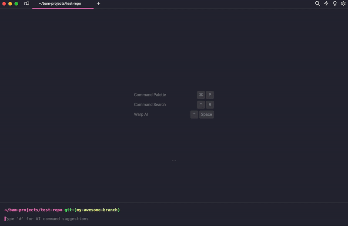The width and height of the screenshot is (348, 226).
Task: Click the Warp AI shortcut label
Action: (x=141, y=114)
